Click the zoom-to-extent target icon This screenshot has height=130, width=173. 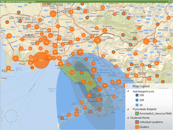[18, 123]
